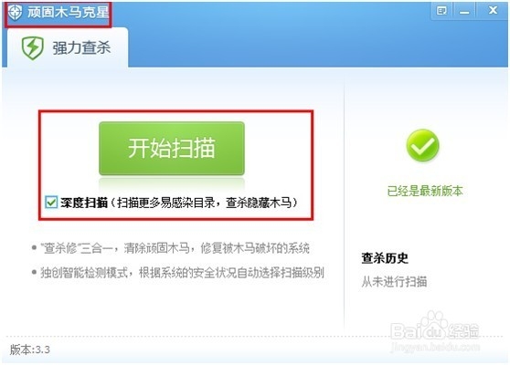The image size is (510, 365).
Task: Click the 深度扫描 label text
Action: [84, 203]
